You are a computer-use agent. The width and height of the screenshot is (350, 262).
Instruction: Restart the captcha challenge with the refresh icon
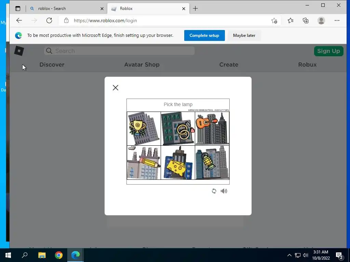point(214,191)
